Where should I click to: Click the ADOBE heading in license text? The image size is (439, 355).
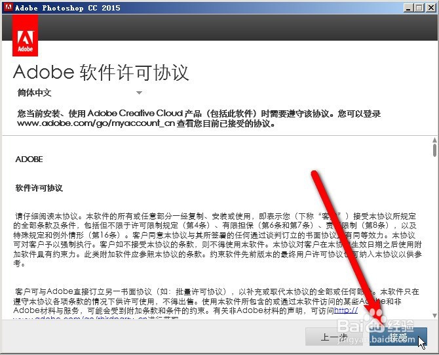(29, 159)
